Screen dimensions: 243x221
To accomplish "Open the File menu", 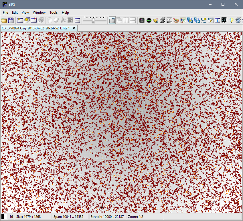I will [x=5, y=13].
